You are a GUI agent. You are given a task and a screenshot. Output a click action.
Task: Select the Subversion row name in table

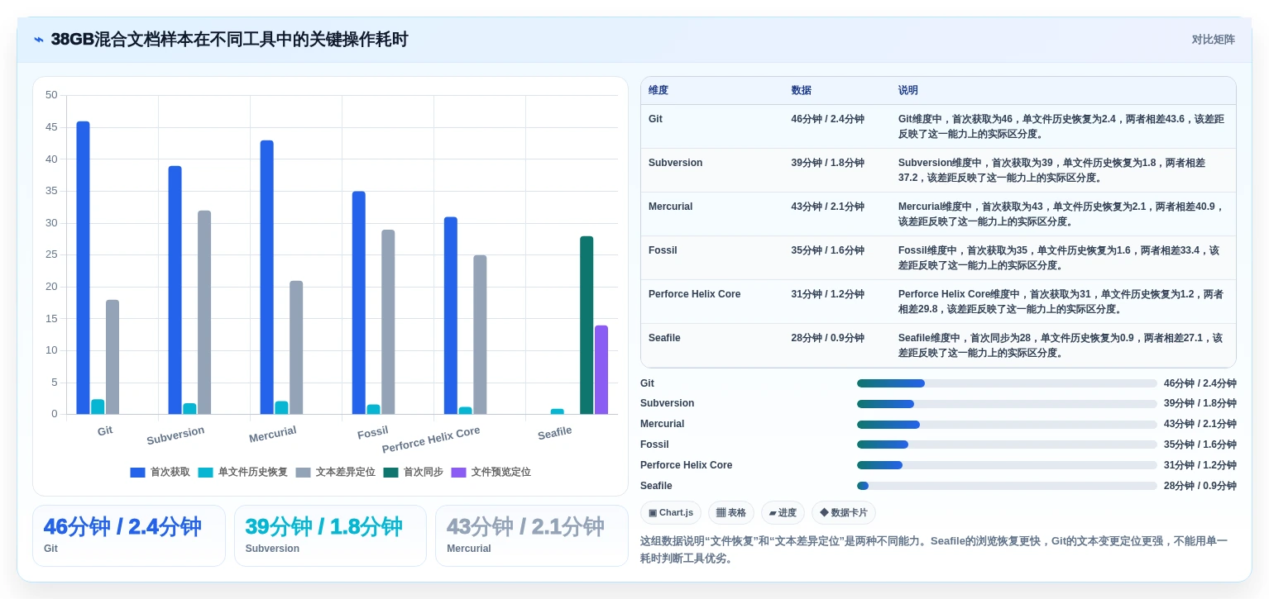coord(676,163)
